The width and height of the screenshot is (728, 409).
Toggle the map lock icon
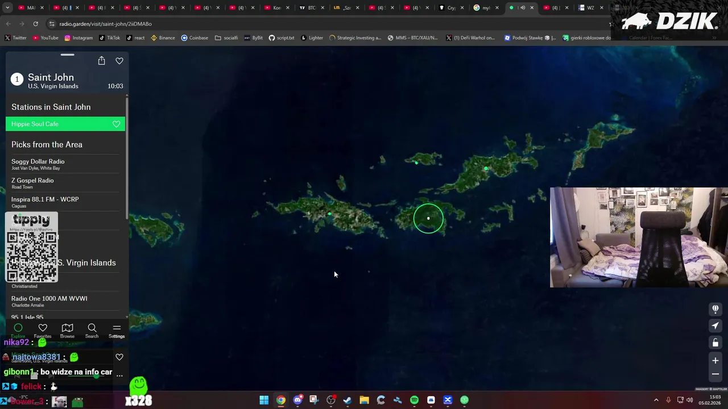point(715,343)
